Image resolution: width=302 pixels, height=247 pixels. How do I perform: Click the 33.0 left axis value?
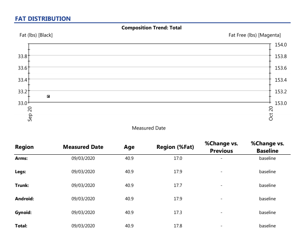tap(23, 103)
